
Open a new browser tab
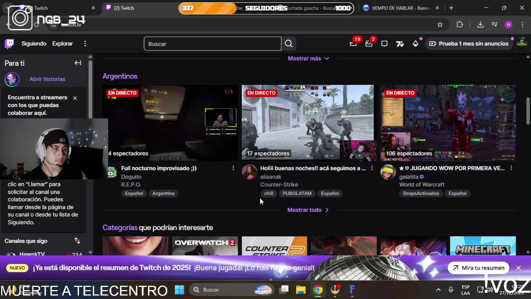451,8
